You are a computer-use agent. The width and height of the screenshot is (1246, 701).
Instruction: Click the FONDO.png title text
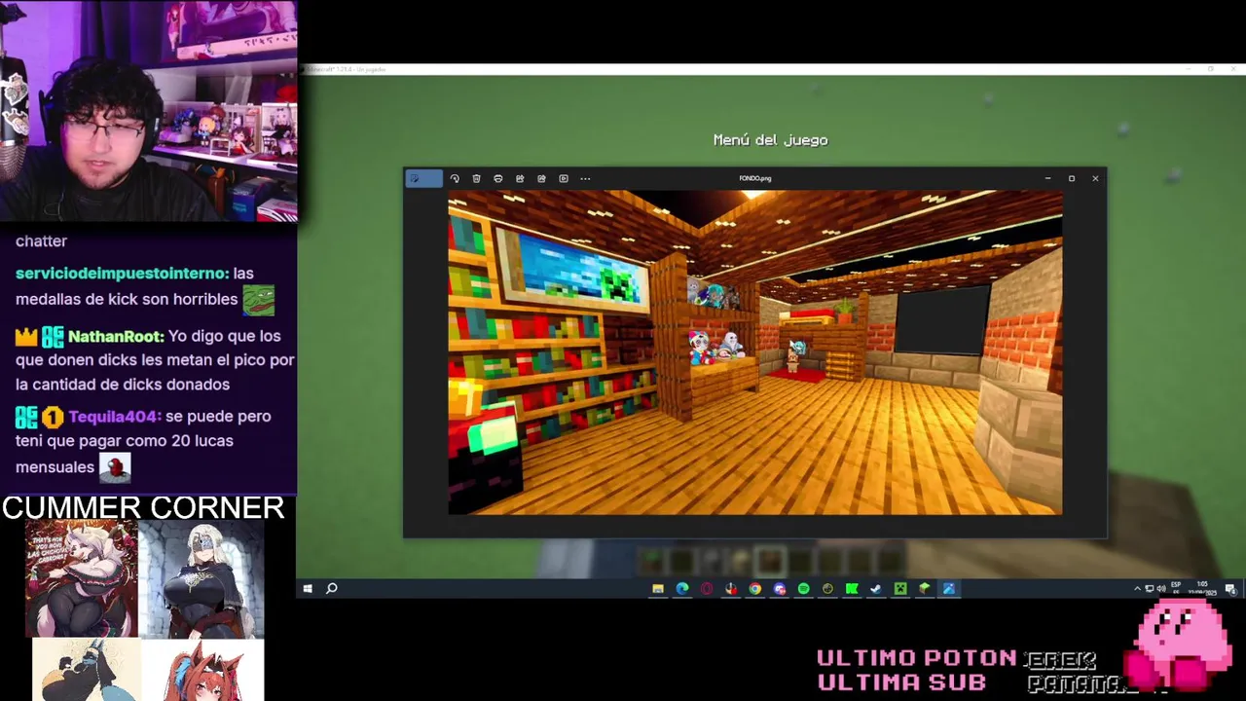[x=755, y=178]
